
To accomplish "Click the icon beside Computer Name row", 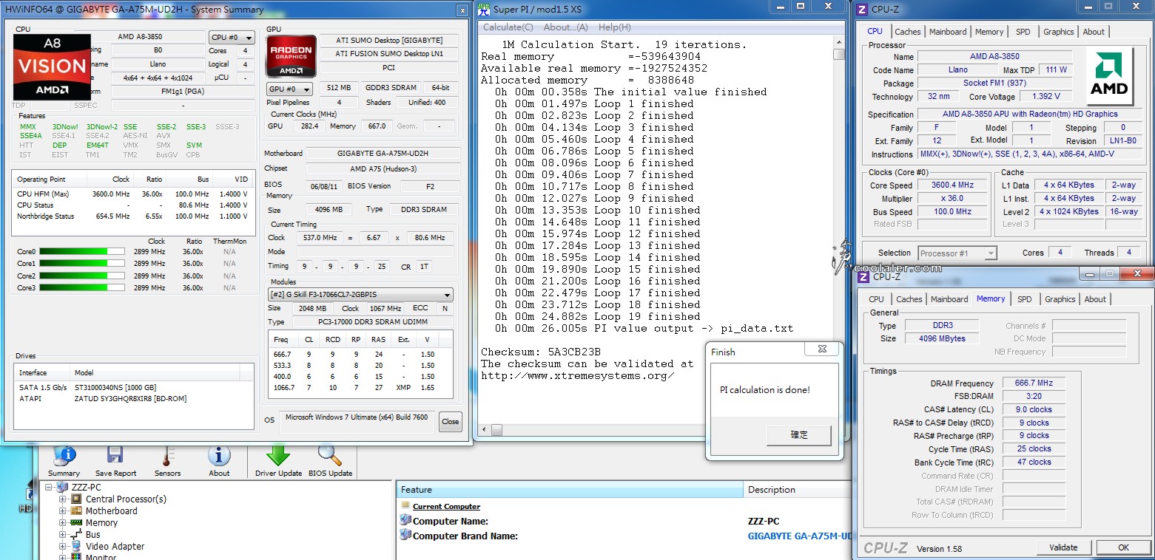I will tap(405, 521).
